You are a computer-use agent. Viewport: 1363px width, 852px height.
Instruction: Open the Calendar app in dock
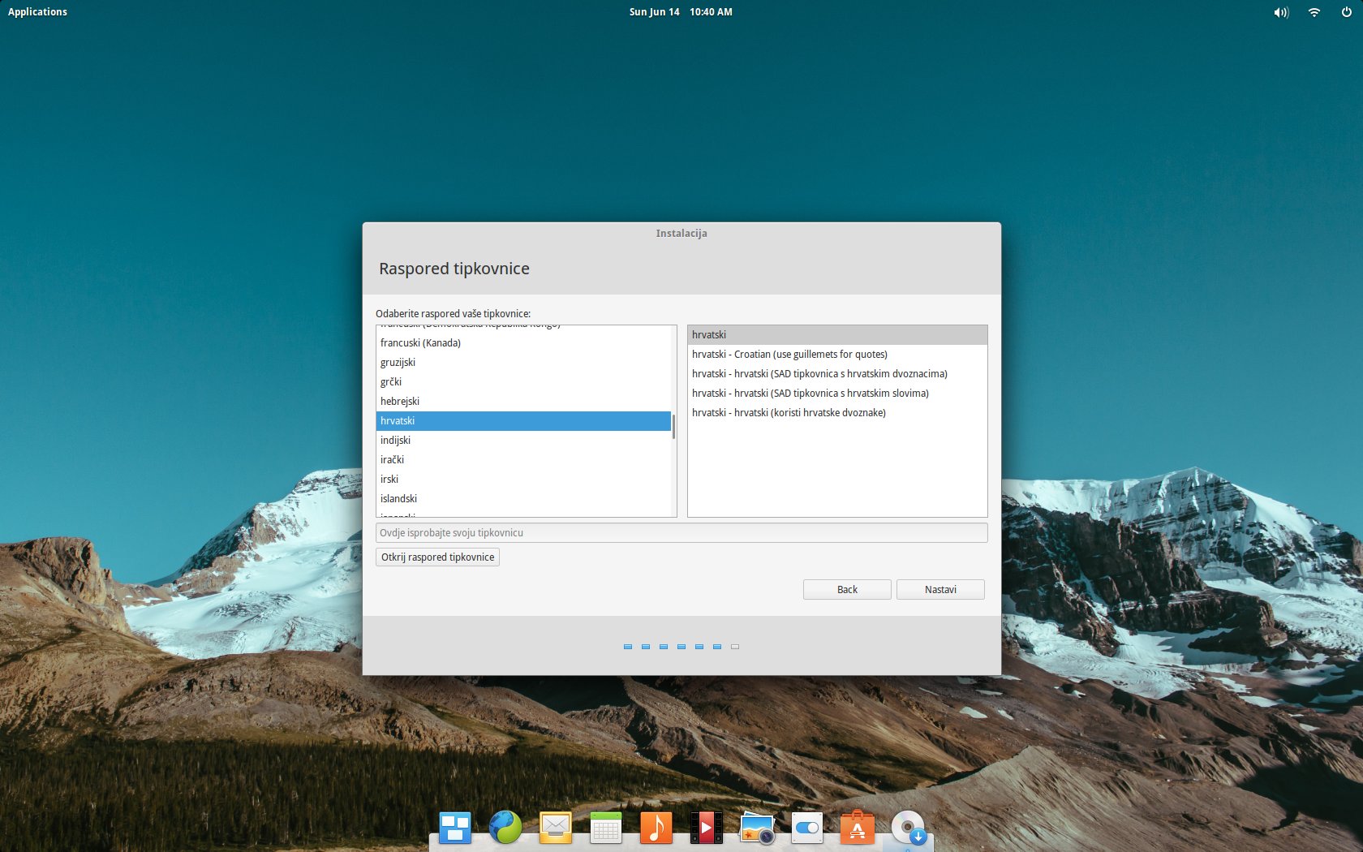(605, 828)
